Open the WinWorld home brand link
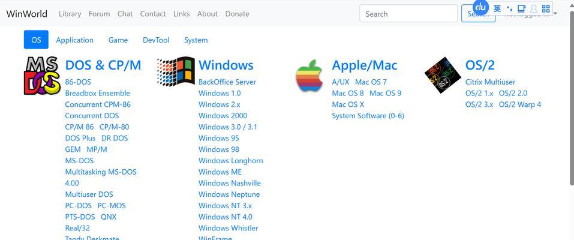The height and width of the screenshot is (240, 574). point(27,14)
